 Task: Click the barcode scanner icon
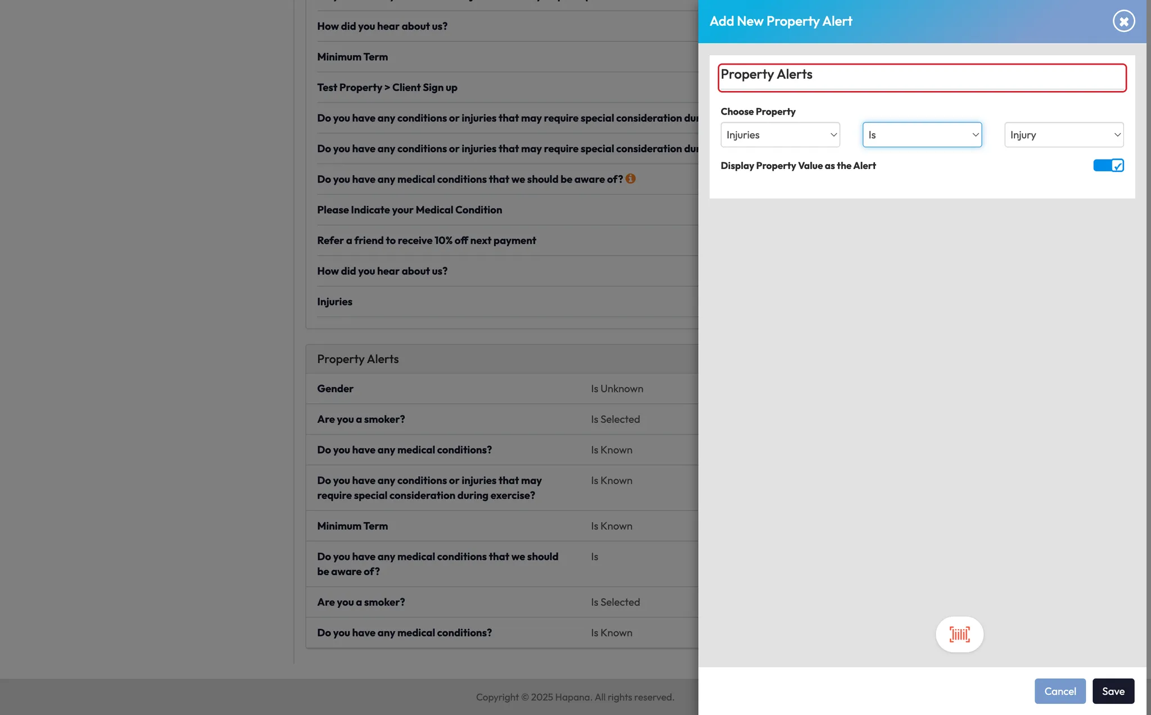coord(959,634)
